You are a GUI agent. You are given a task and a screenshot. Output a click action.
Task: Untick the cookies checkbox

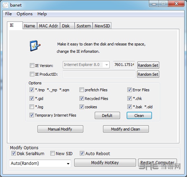tap(82, 107)
